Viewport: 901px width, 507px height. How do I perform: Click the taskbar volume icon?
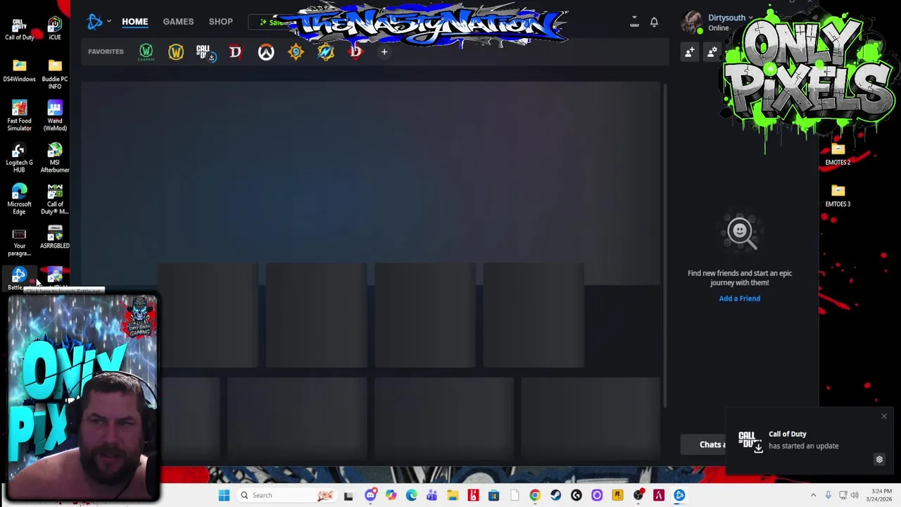point(856,495)
